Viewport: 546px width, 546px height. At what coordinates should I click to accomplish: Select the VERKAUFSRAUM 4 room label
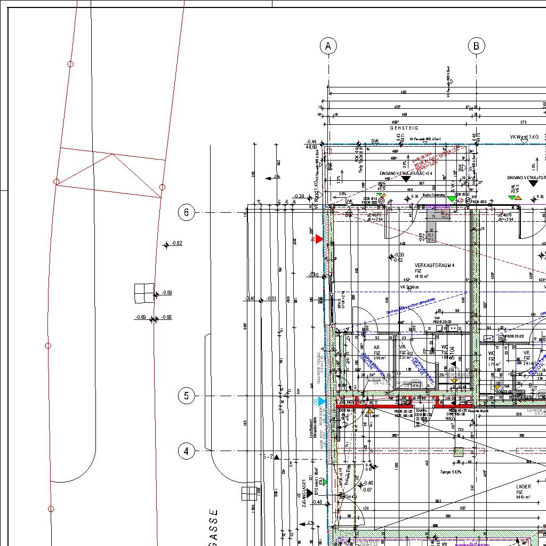point(434,265)
